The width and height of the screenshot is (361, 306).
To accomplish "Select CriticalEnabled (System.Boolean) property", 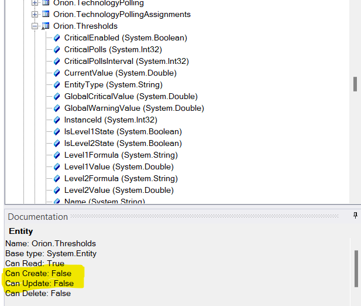I will point(126,38).
